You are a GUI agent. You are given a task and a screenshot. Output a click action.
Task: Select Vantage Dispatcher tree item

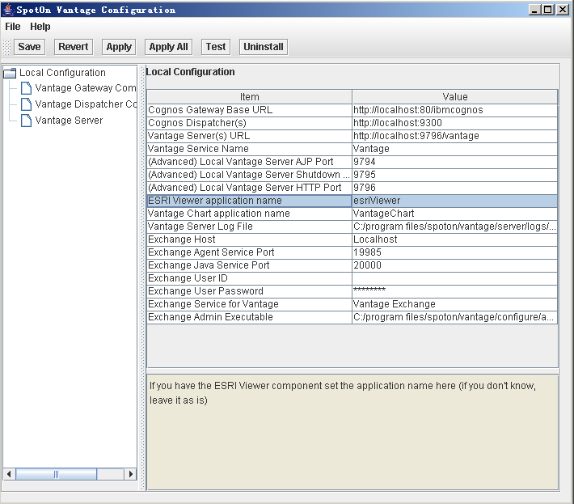coord(86,104)
